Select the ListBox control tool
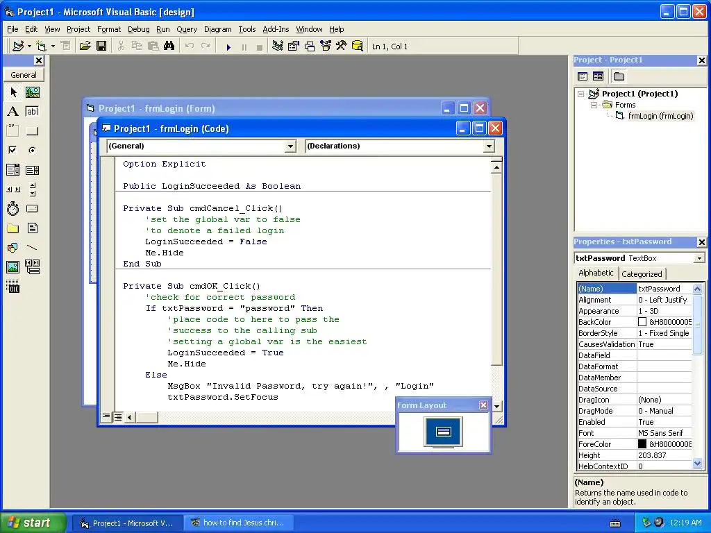This screenshot has height=533, width=711. pos(32,170)
